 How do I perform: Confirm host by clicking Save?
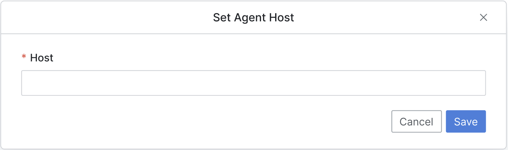pyautogui.click(x=465, y=122)
